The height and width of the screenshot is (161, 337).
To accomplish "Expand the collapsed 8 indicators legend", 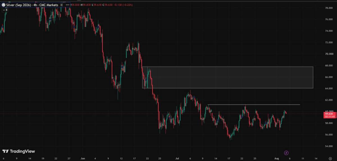I will click(x=5, y=10).
